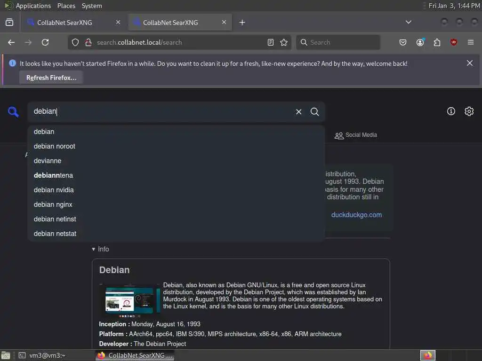Open the Pocket save icon
Image resolution: width=482 pixels, height=361 pixels.
point(403,42)
